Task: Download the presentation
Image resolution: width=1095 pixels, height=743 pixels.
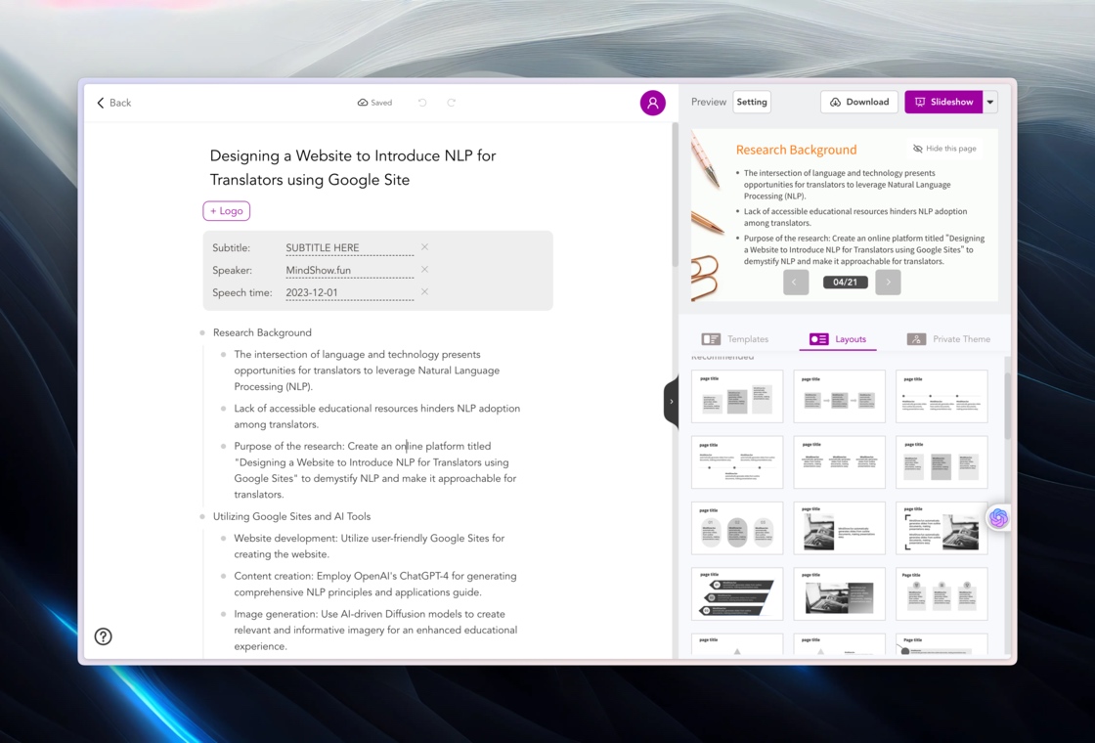Action: coord(859,102)
